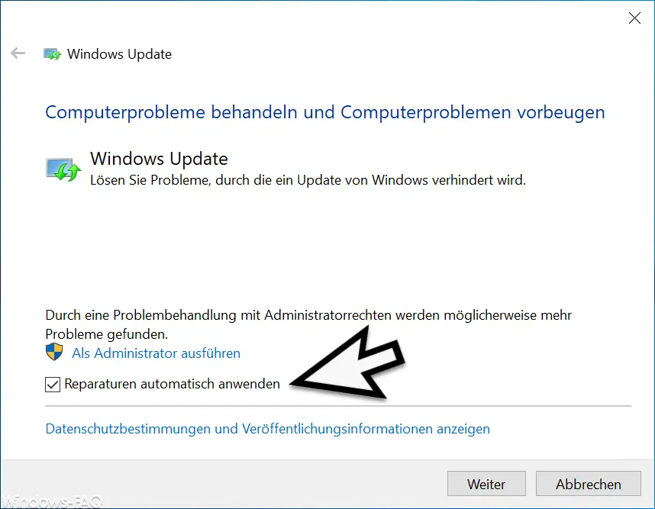655x509 pixels.
Task: Click the administrator shield icon
Action: [54, 352]
